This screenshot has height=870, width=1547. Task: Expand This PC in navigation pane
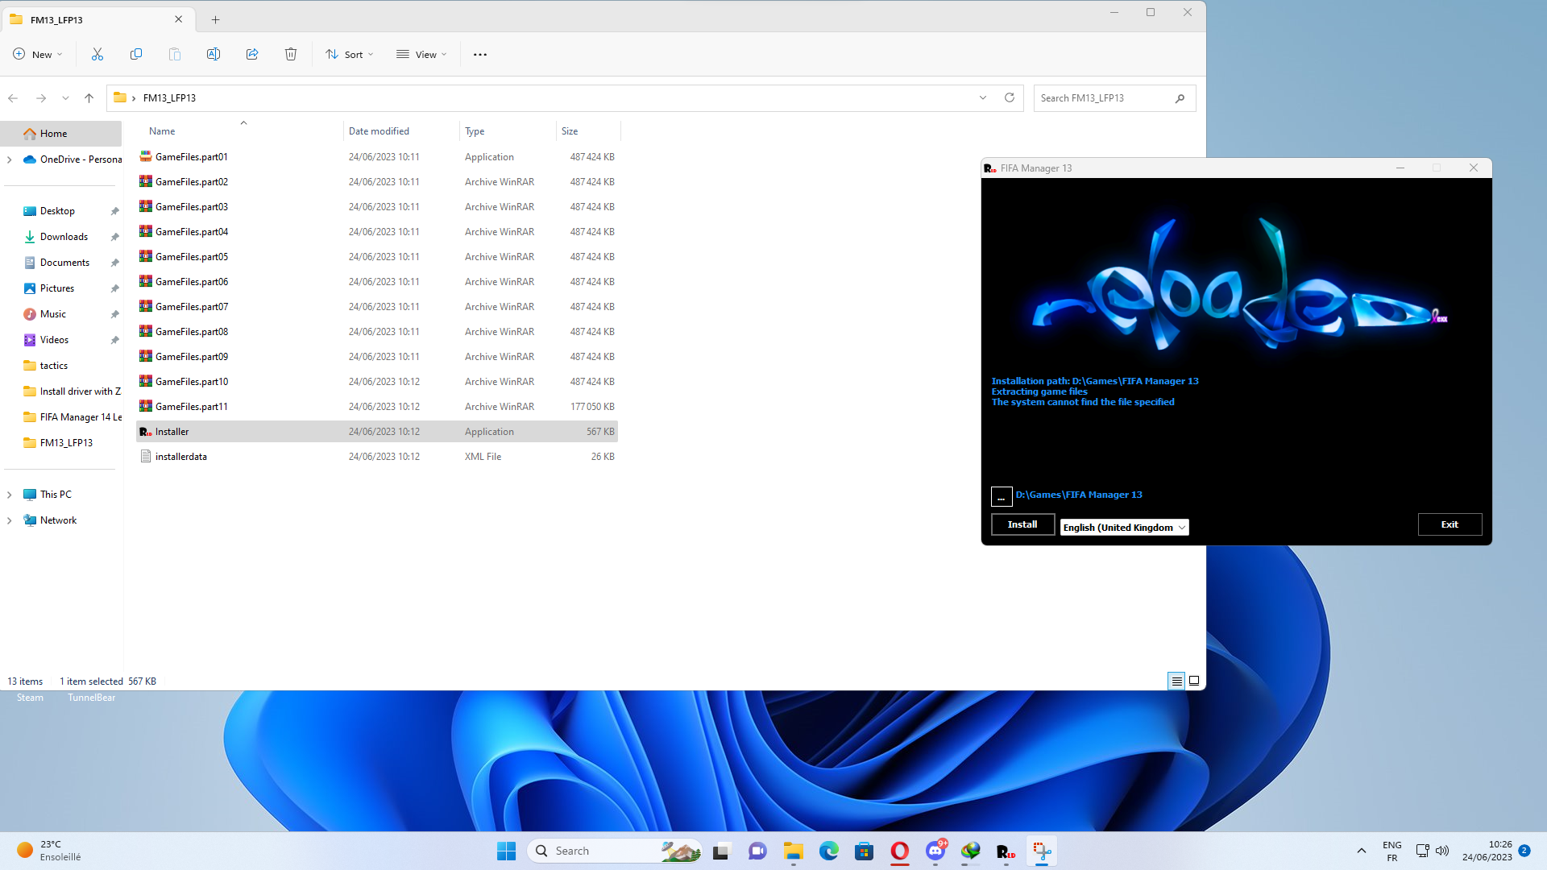click(x=9, y=495)
